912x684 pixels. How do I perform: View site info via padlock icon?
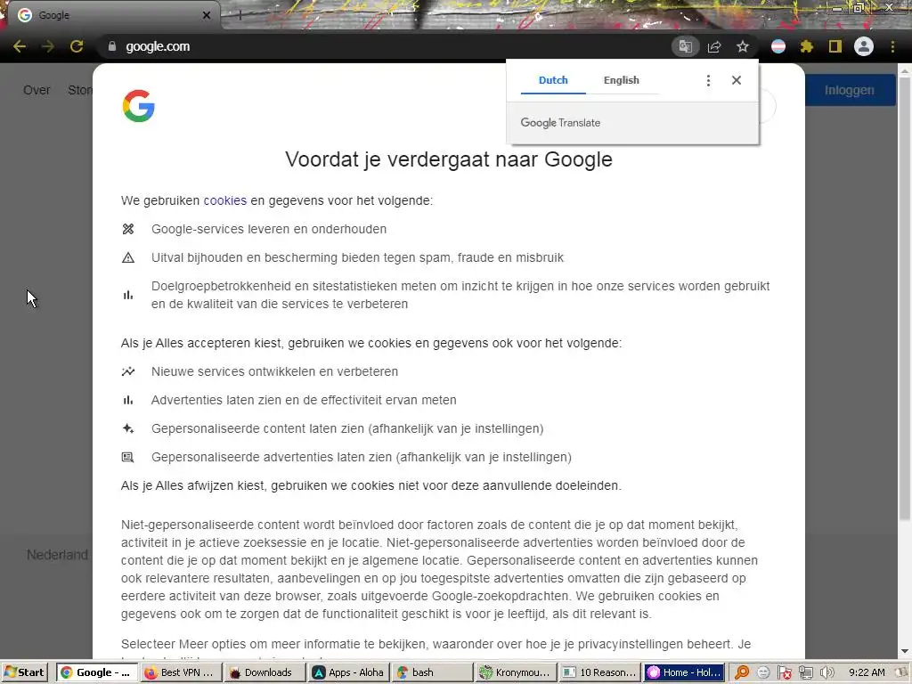click(x=111, y=46)
